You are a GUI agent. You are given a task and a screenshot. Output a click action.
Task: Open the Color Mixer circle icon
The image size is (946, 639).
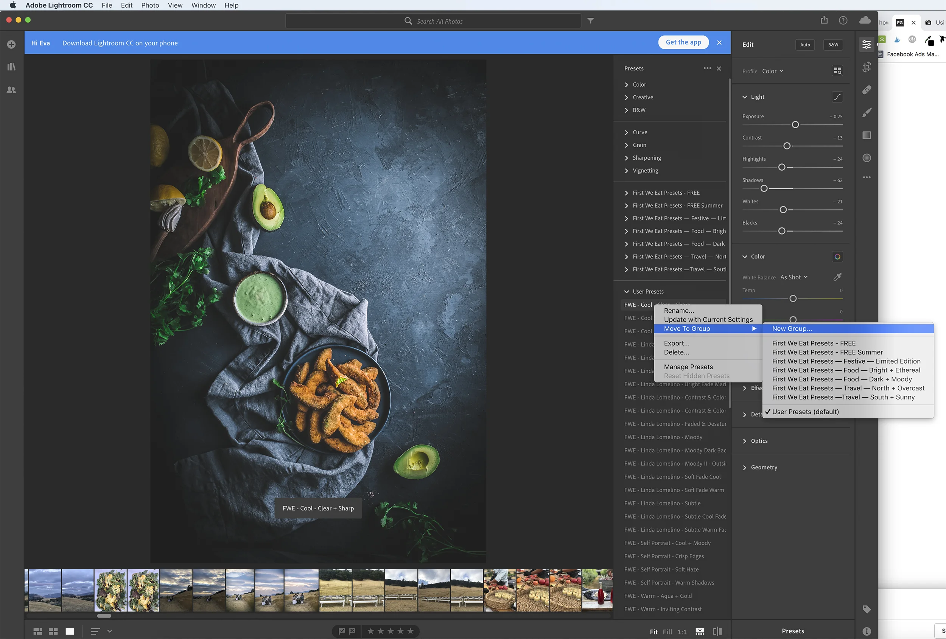[x=837, y=257]
